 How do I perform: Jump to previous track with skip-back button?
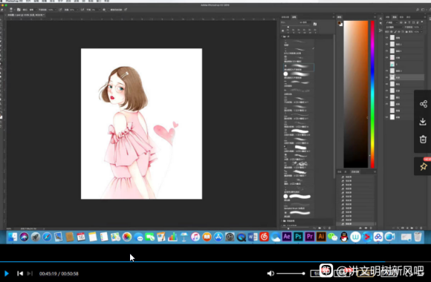(x=20, y=274)
